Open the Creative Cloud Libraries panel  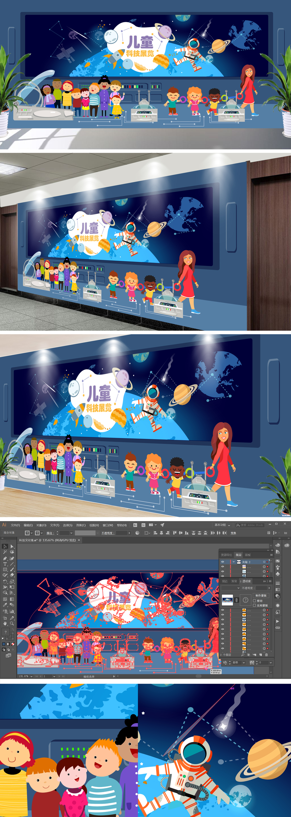pos(286,545)
